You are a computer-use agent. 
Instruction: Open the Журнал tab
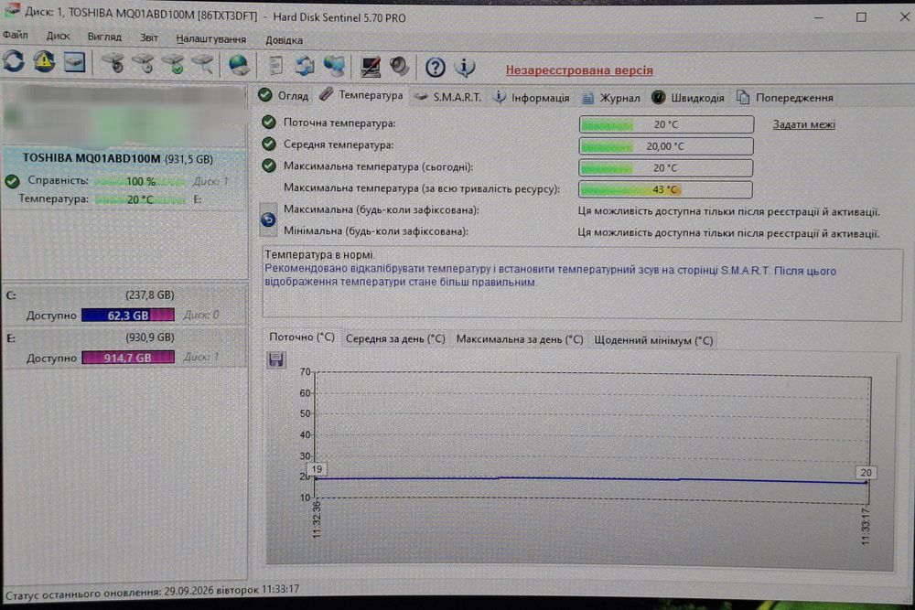(x=611, y=98)
